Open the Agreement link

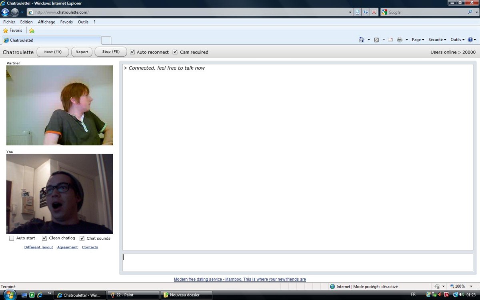coord(68,247)
